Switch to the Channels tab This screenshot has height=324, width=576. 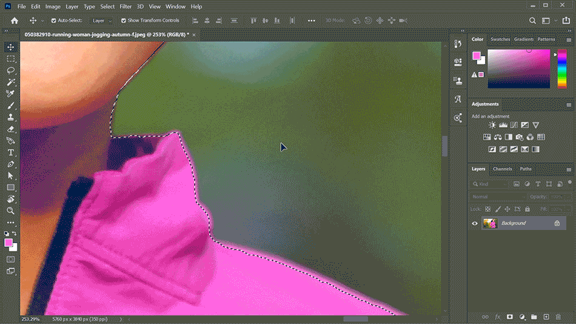[x=502, y=169]
